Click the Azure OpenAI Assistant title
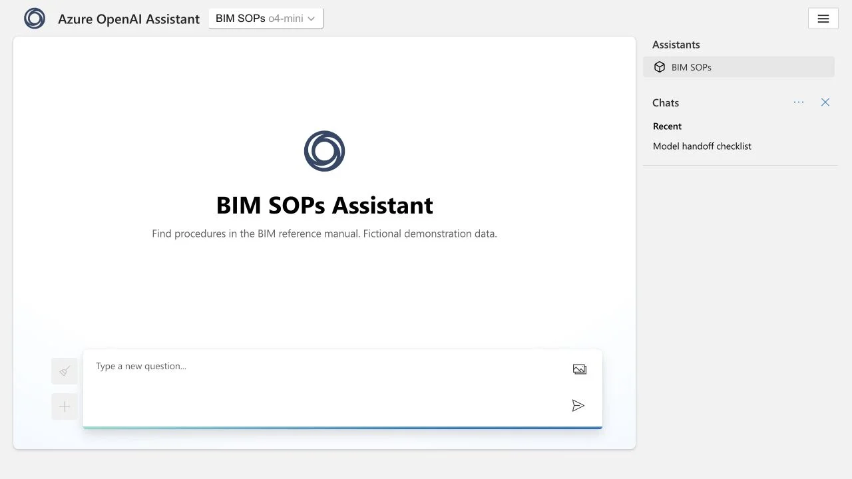Viewport: 852px width, 479px height. [128, 19]
